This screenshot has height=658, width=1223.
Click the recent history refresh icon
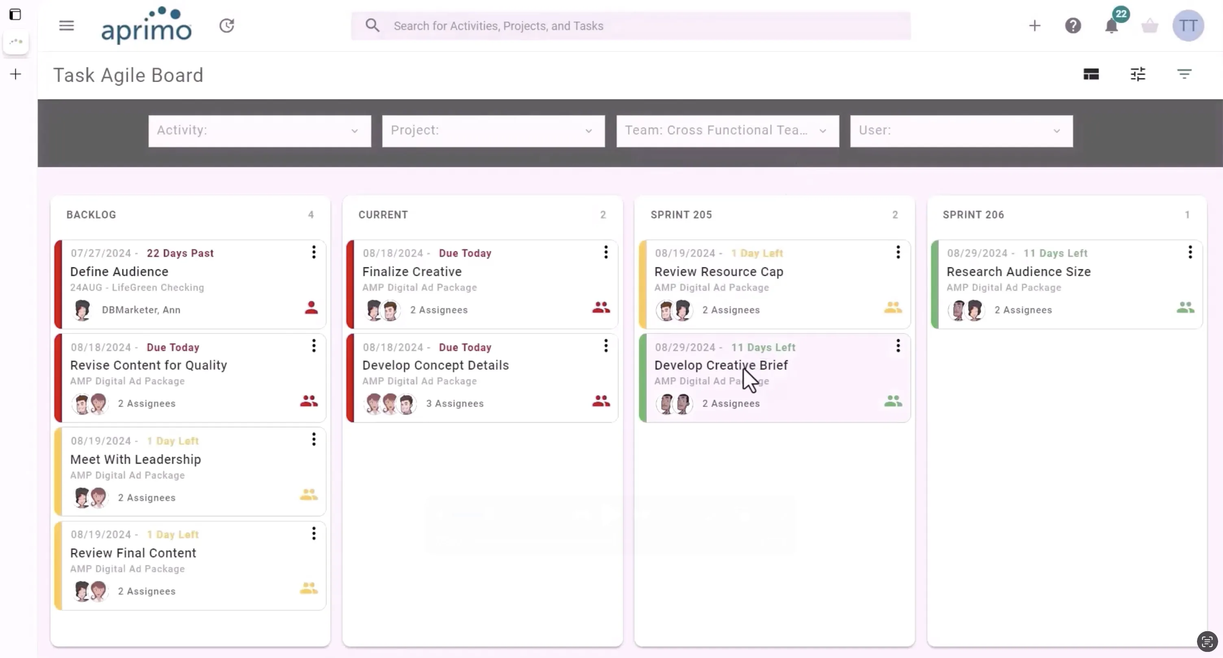(x=227, y=26)
